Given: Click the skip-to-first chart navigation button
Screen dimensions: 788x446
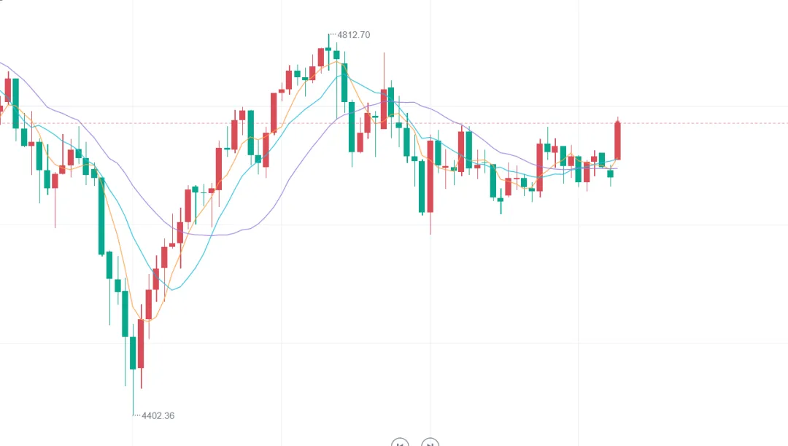Looking at the screenshot, I should coord(400,442).
